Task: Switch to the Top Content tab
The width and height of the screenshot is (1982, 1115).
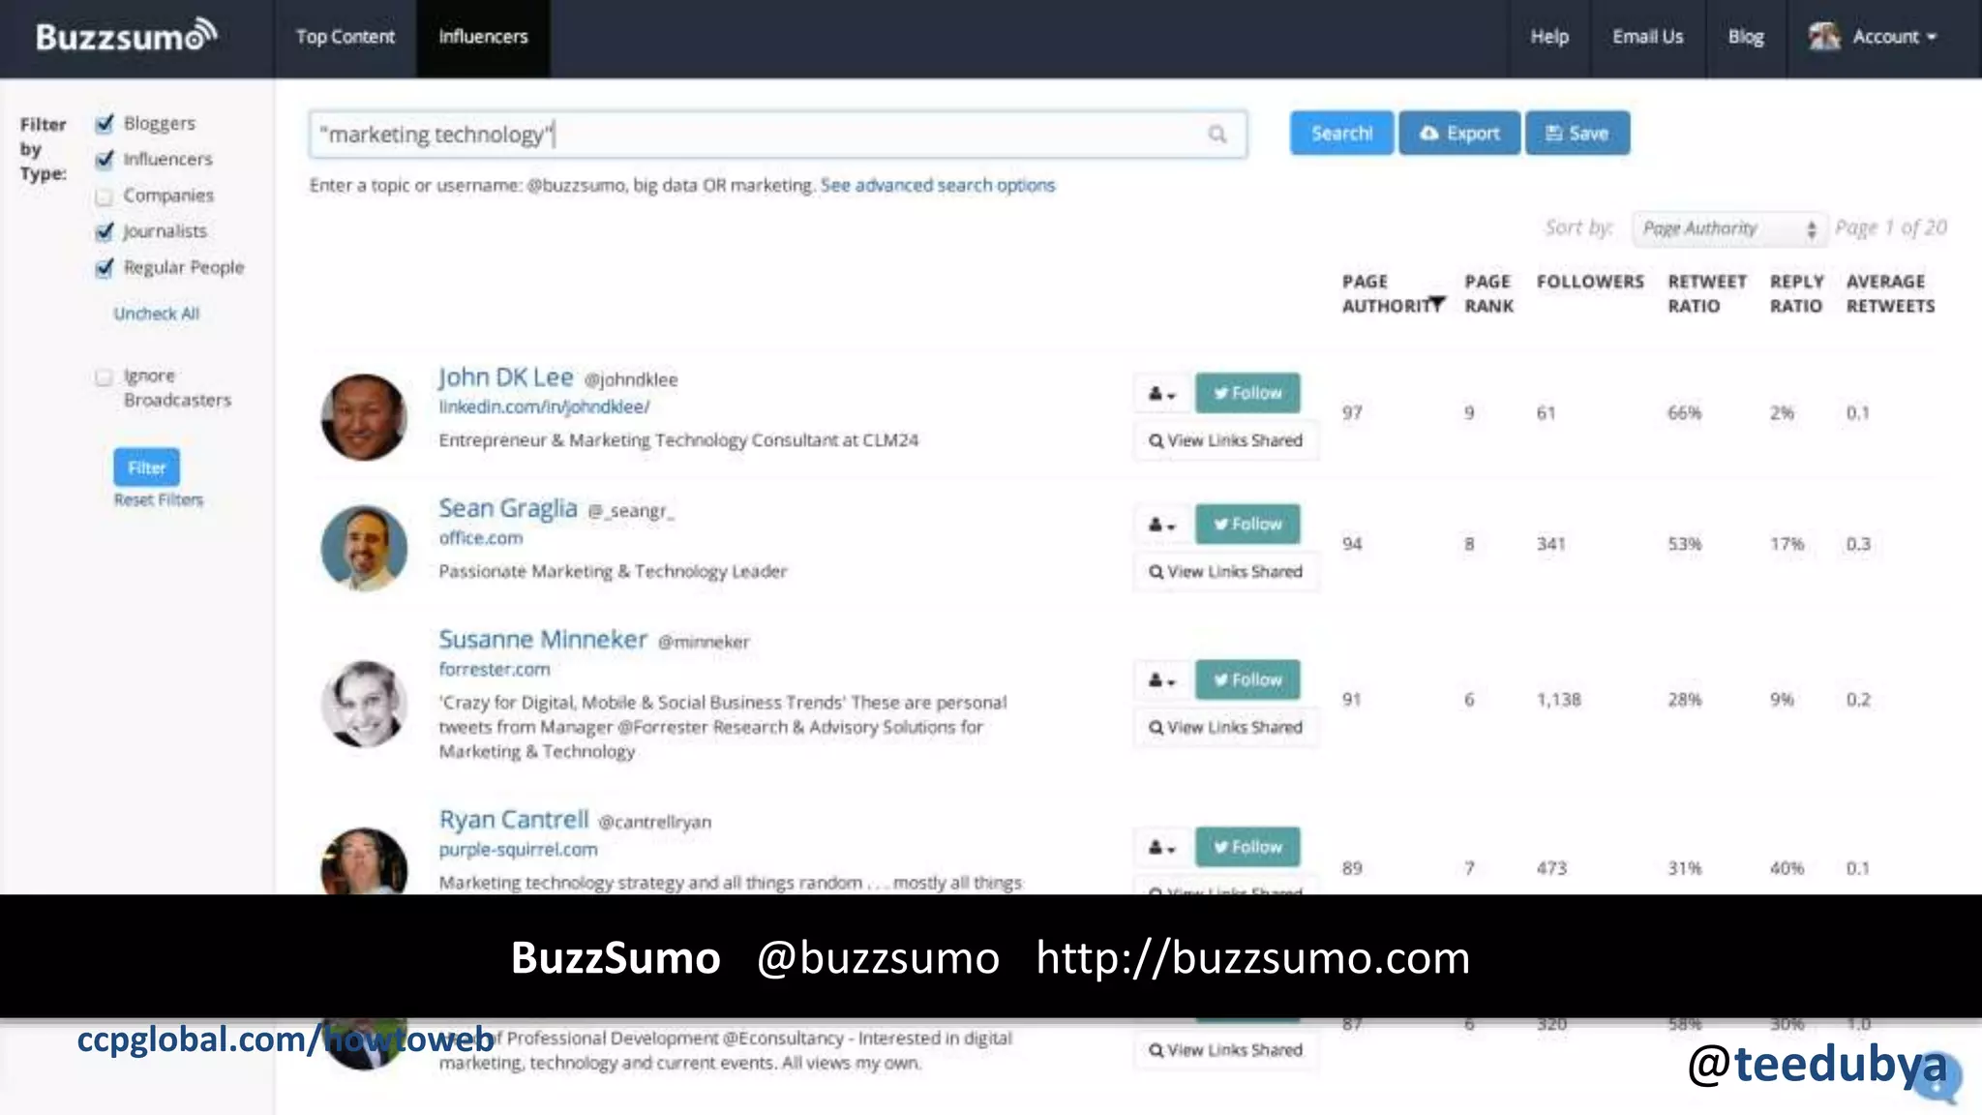Action: click(345, 37)
